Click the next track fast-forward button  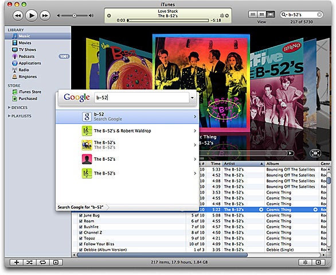pos(45,16)
